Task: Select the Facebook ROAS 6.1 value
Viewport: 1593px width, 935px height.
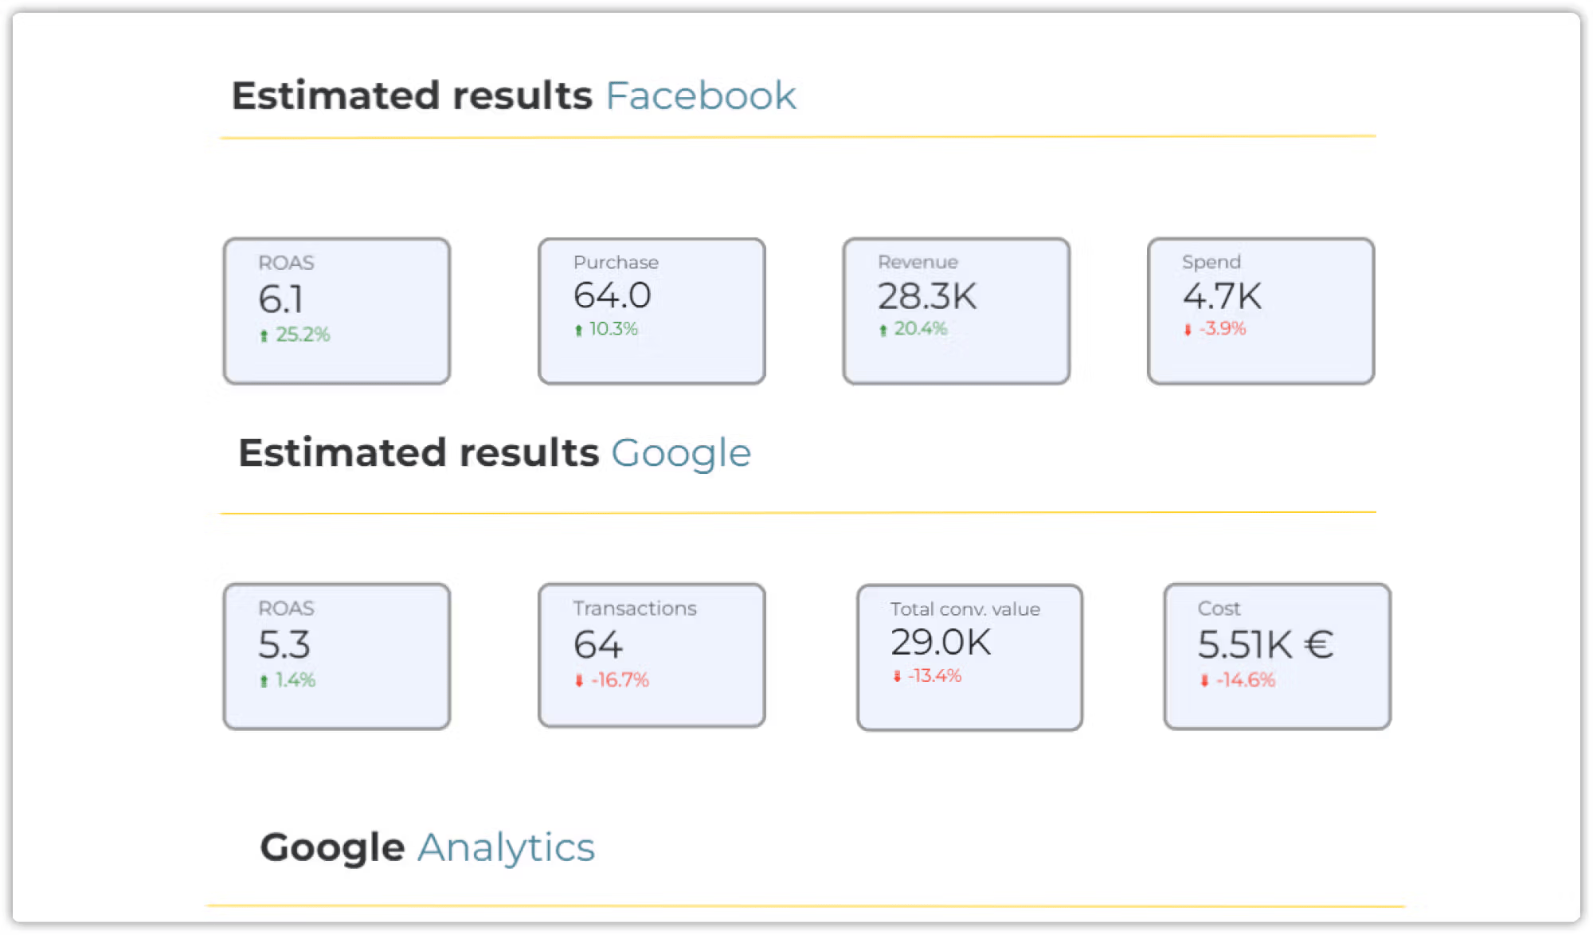Action: click(x=280, y=299)
